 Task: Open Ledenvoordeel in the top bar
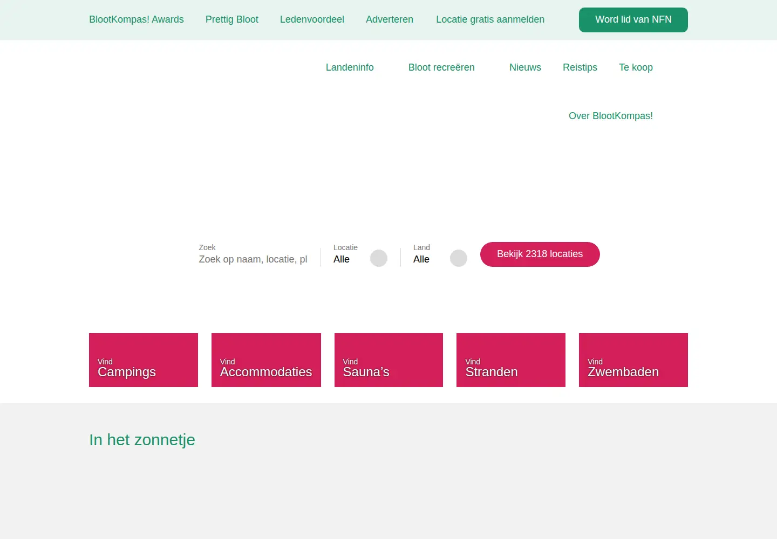pos(312,19)
